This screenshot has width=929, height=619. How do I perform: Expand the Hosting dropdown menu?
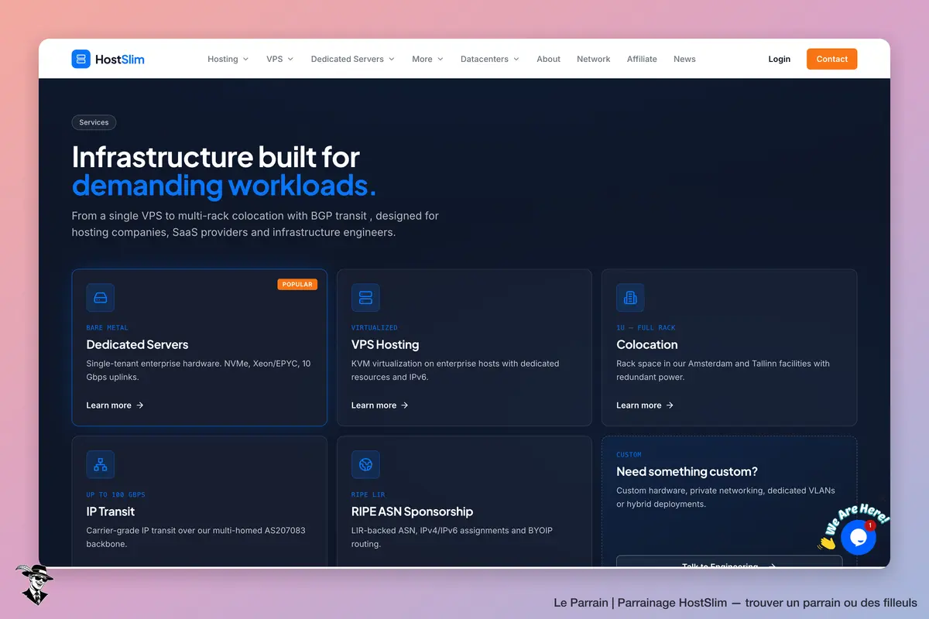click(x=228, y=59)
